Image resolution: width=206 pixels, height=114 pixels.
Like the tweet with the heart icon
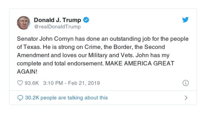point(20,83)
